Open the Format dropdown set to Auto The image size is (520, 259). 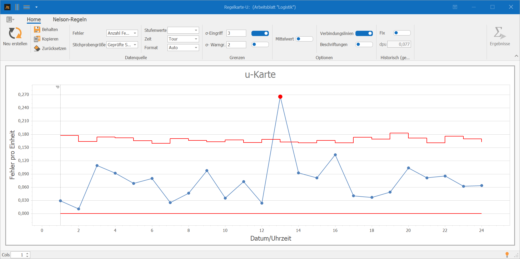[x=183, y=48]
